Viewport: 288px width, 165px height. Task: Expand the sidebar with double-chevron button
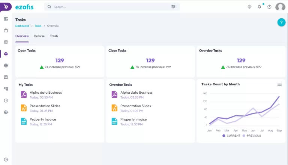pos(6,7)
